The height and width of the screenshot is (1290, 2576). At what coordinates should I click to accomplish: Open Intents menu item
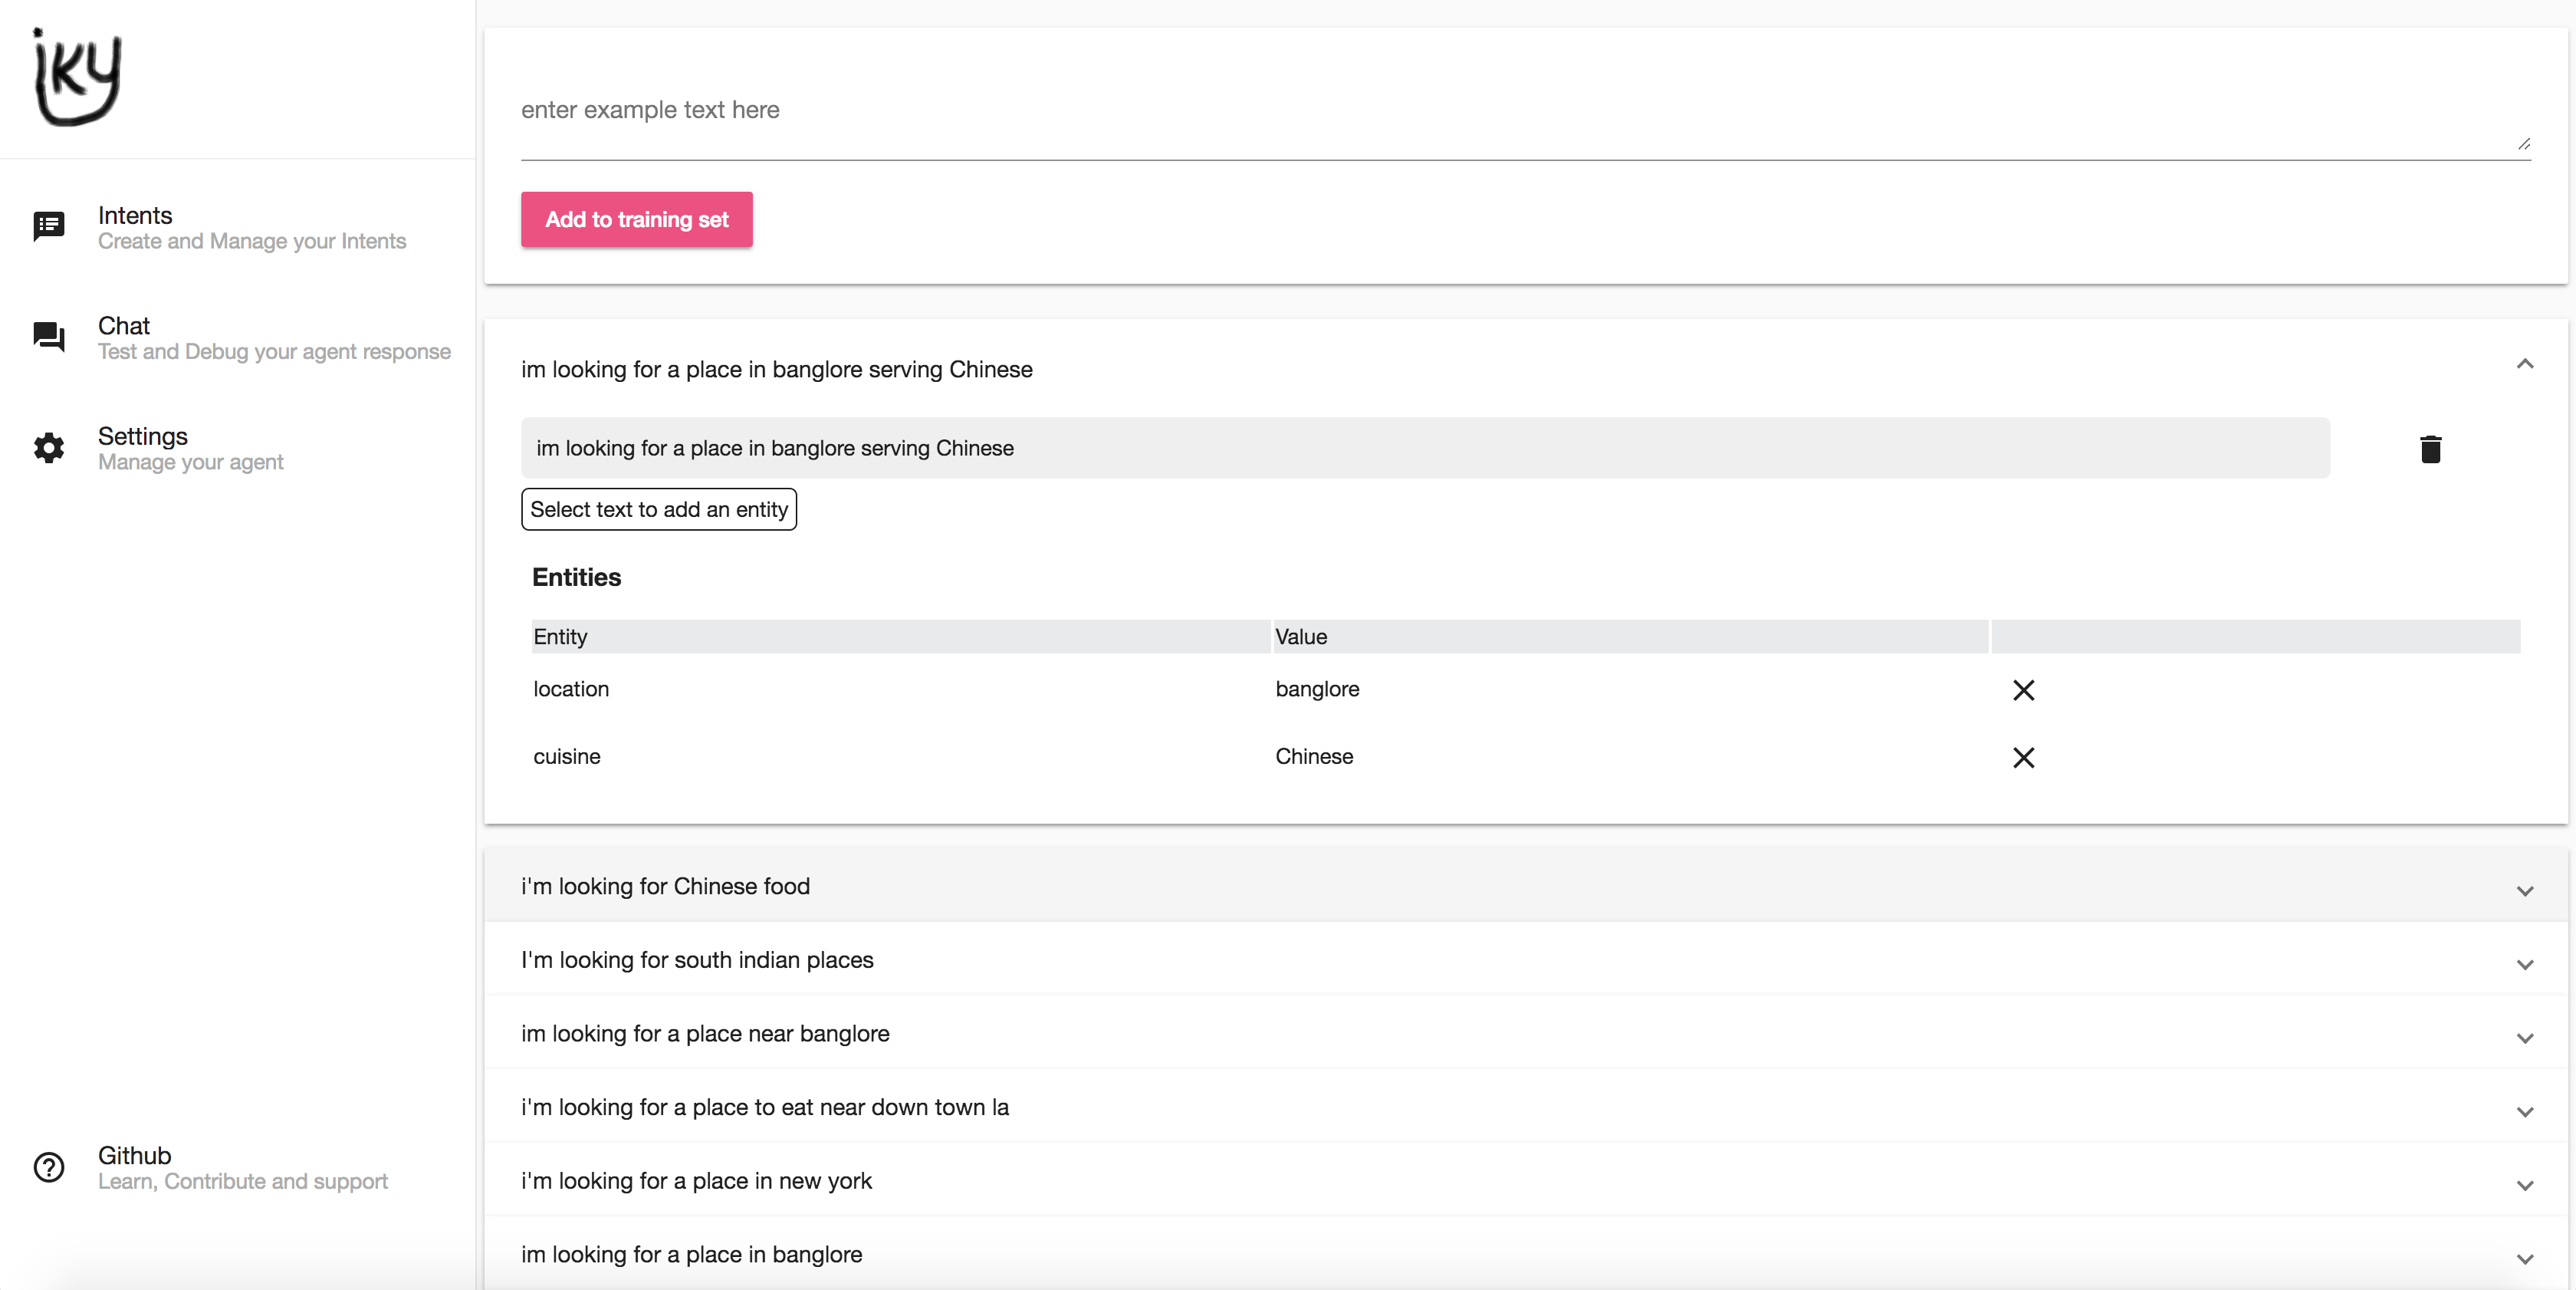click(x=238, y=227)
